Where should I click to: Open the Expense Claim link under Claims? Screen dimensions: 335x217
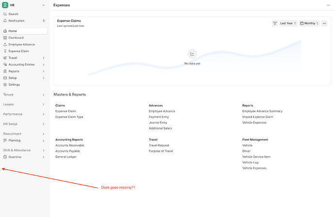pyautogui.click(x=66, y=111)
